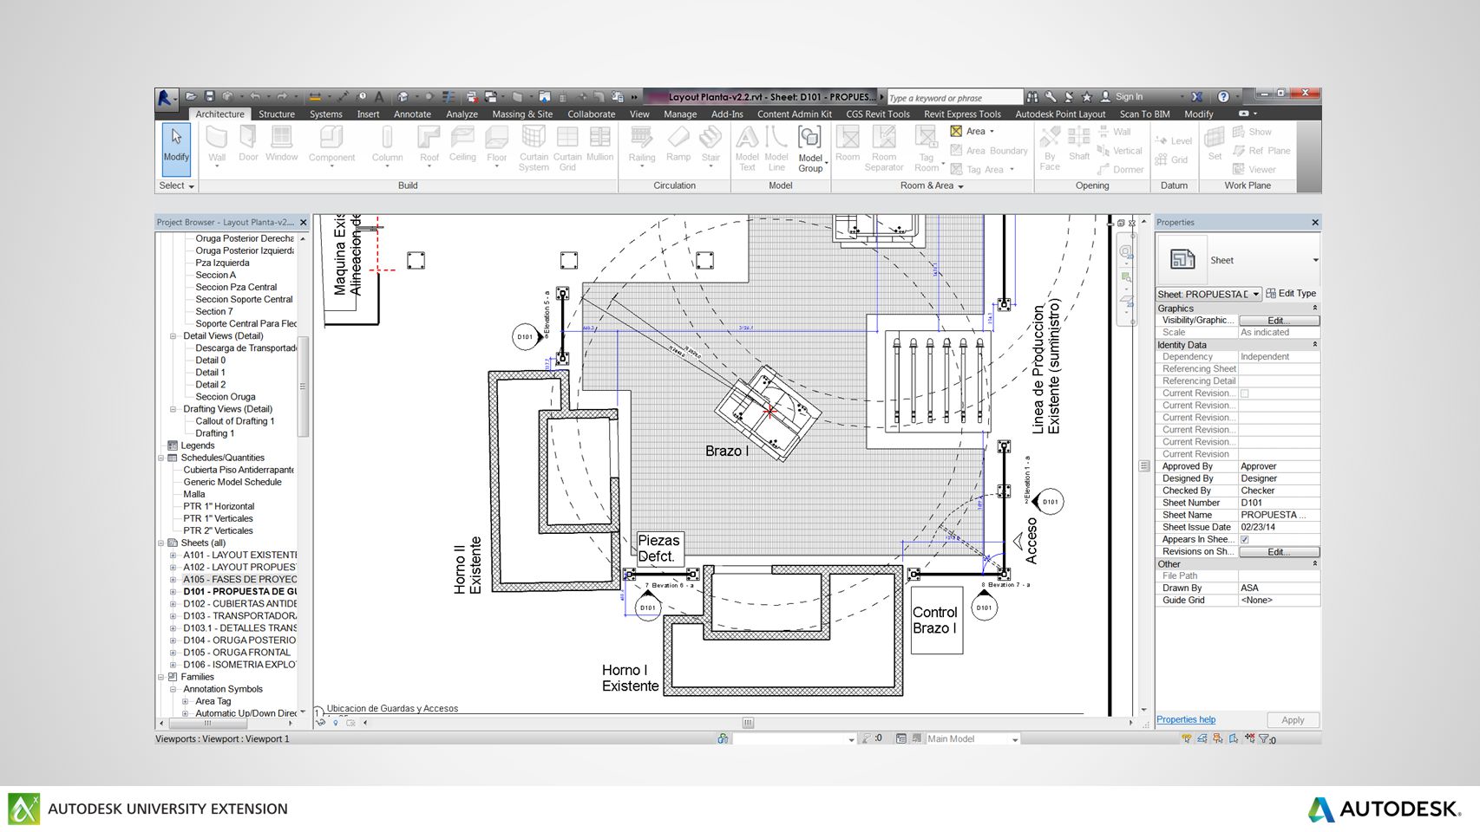Click Edit button for Visibility/Graphics

pyautogui.click(x=1279, y=321)
